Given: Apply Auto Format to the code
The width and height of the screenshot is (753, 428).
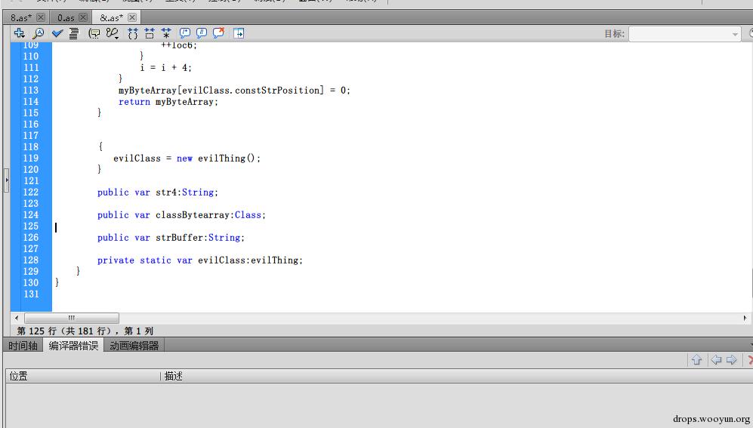Looking at the screenshot, I should (73, 32).
